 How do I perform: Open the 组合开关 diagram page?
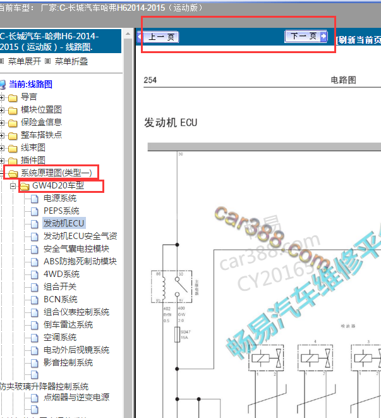coord(60,287)
